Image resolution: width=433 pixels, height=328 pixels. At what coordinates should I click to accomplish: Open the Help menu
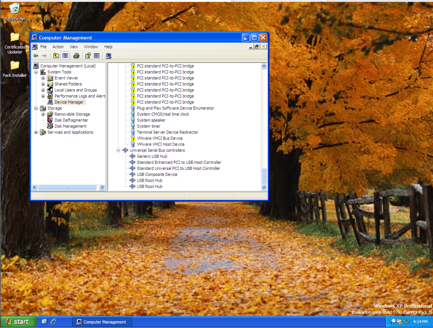108,47
